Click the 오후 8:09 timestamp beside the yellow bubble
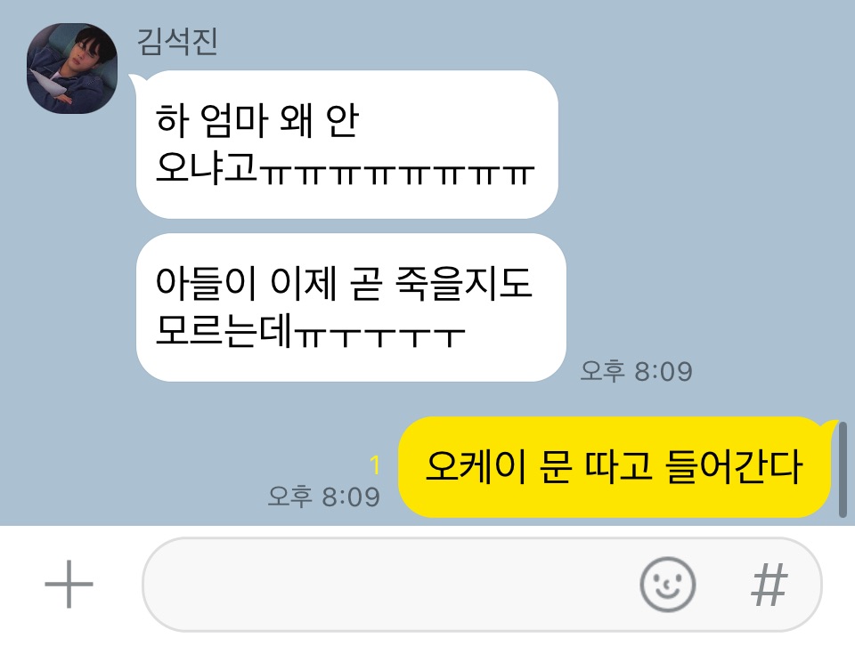 tap(324, 497)
